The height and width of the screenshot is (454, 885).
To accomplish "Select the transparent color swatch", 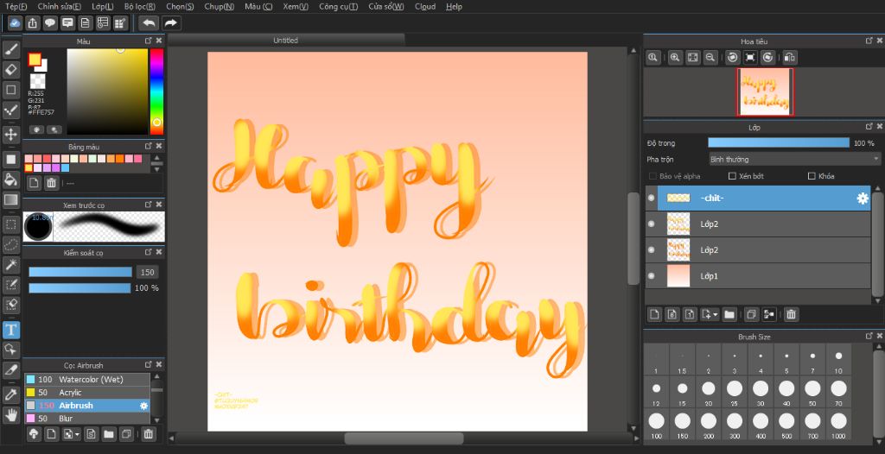I will 38,81.
